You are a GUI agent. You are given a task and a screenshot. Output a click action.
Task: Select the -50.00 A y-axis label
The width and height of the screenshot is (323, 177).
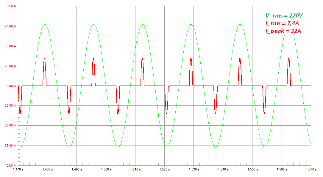(x=9, y=126)
